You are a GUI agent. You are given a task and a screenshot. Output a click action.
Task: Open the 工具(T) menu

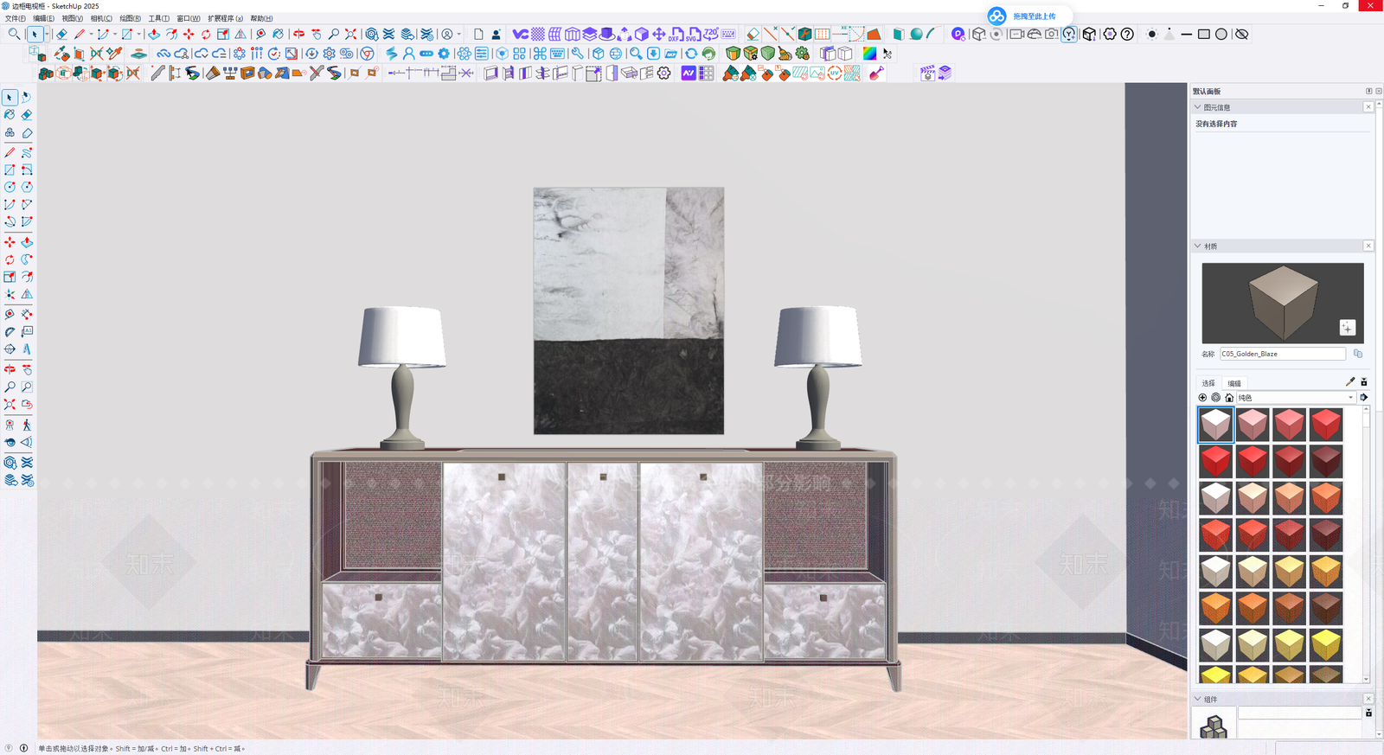[x=159, y=18]
